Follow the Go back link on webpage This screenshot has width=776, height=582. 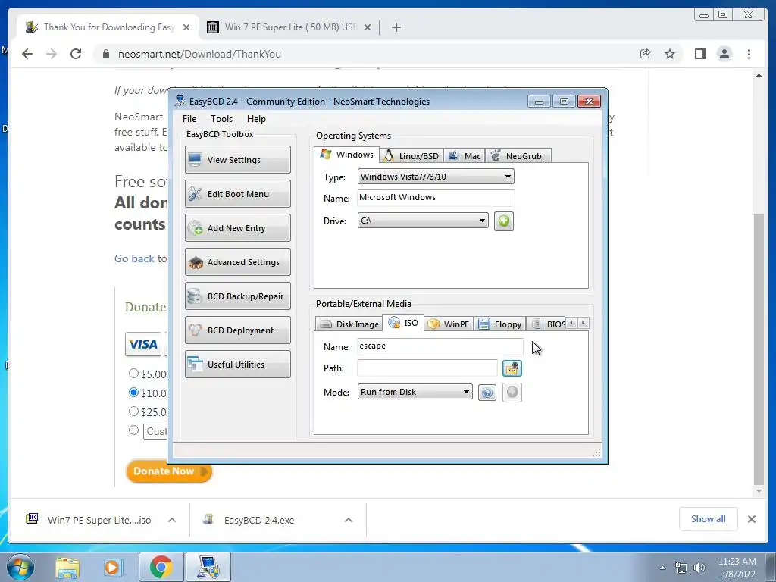135,259
